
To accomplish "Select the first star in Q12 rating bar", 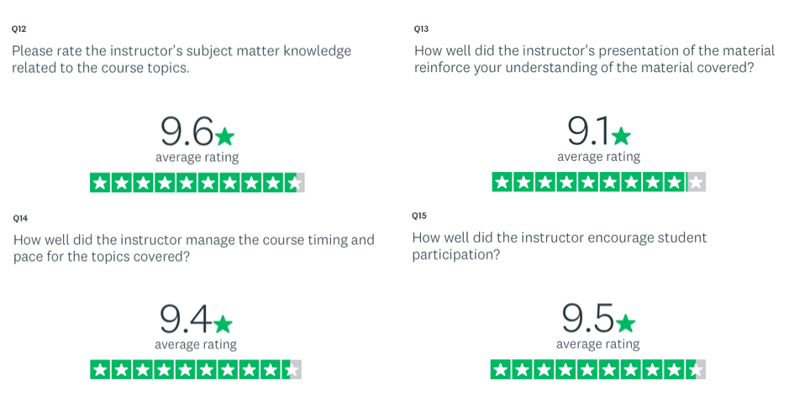I will 100,182.
